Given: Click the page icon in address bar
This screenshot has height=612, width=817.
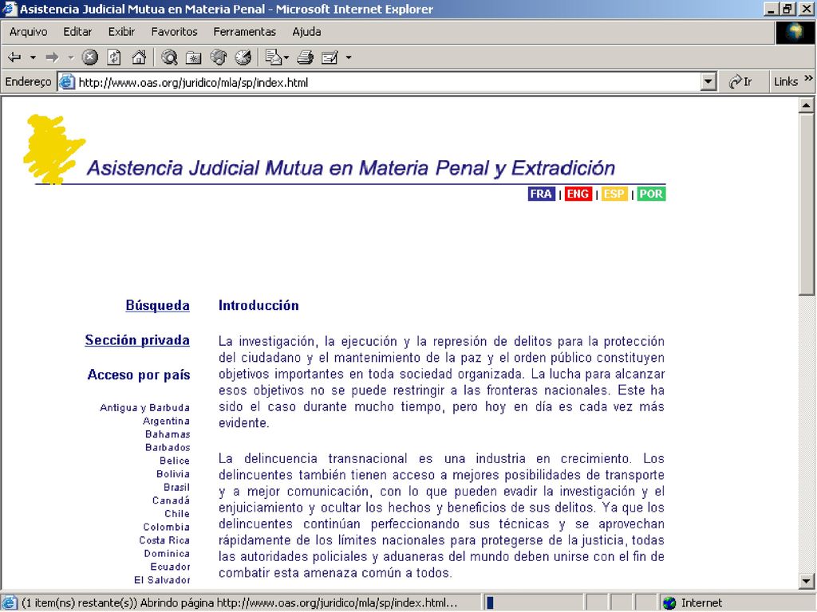Looking at the screenshot, I should pyautogui.click(x=67, y=82).
